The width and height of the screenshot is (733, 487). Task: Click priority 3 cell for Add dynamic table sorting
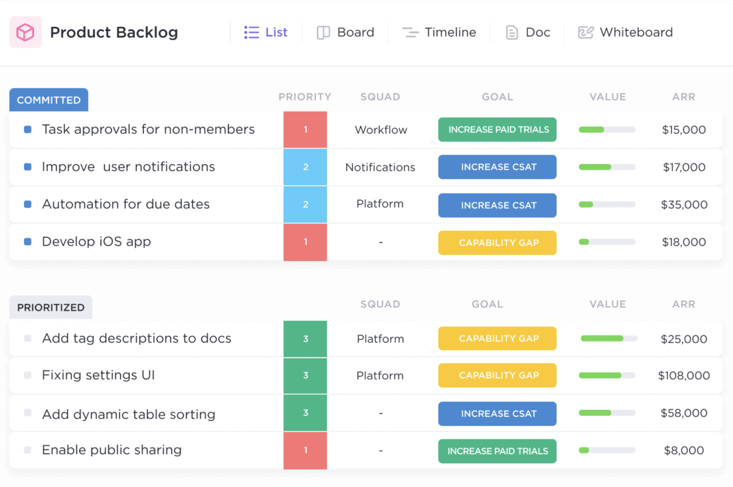[305, 413]
